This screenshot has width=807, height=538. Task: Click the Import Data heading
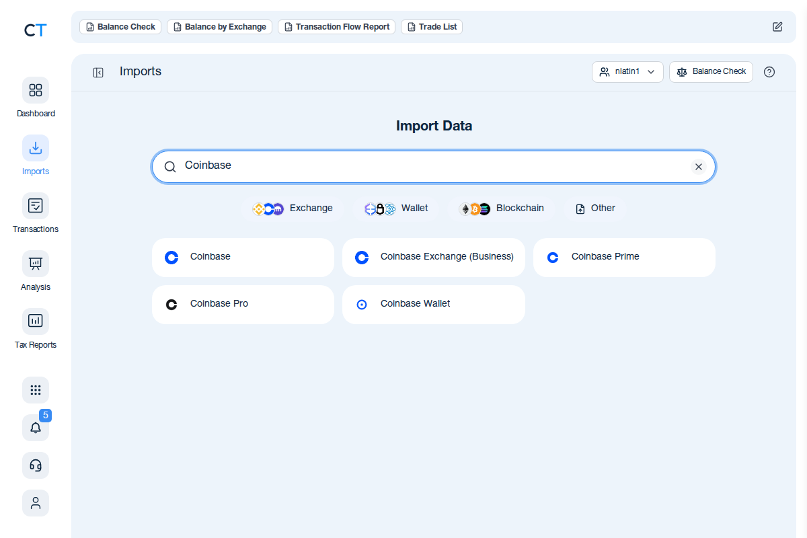[x=434, y=126]
